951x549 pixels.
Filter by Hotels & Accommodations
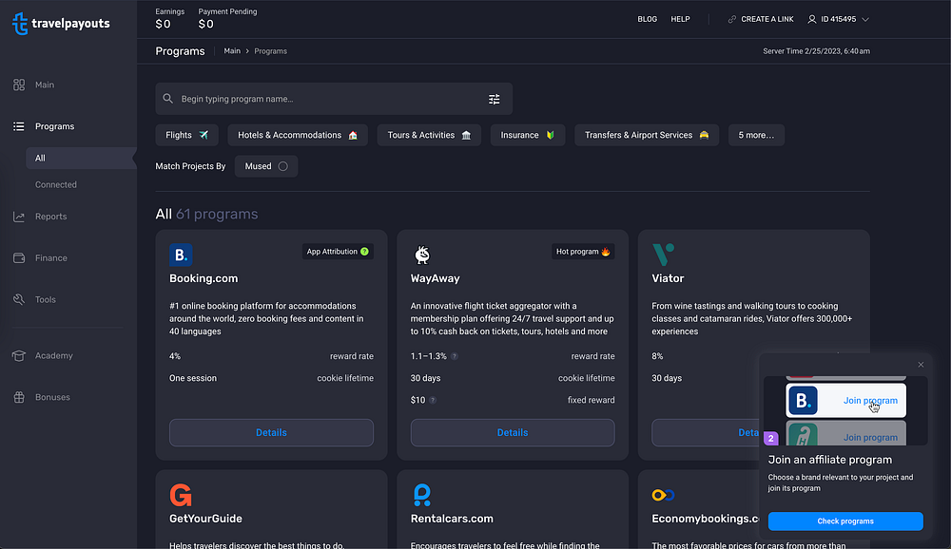coord(298,135)
